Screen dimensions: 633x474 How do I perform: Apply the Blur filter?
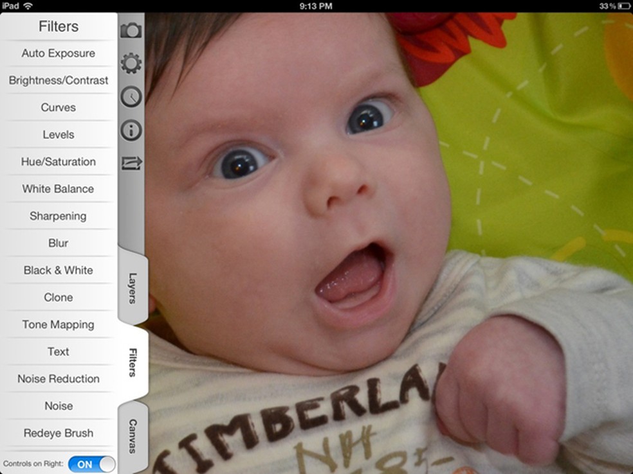pyautogui.click(x=59, y=243)
